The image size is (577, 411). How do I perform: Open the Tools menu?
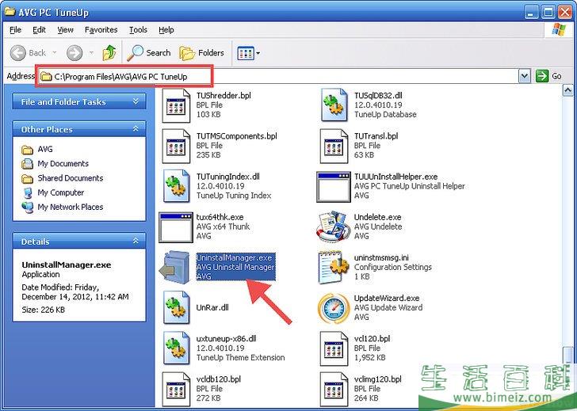(x=138, y=30)
